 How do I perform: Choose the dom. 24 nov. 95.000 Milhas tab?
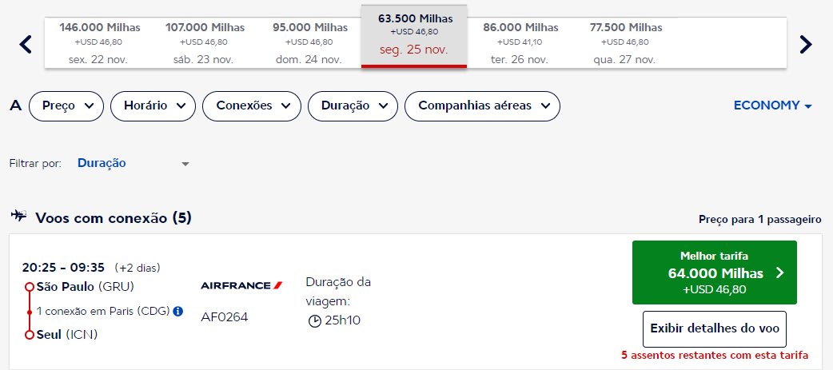pyautogui.click(x=309, y=43)
